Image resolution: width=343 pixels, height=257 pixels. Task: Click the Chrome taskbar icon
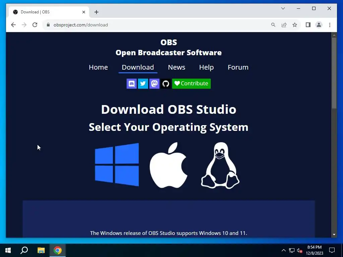click(58, 250)
